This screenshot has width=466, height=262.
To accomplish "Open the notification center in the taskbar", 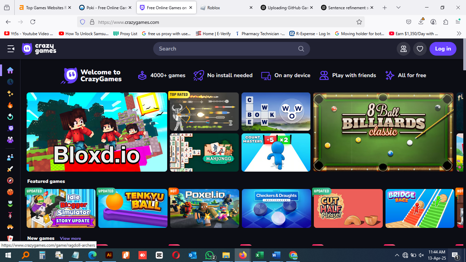I will coord(455,255).
